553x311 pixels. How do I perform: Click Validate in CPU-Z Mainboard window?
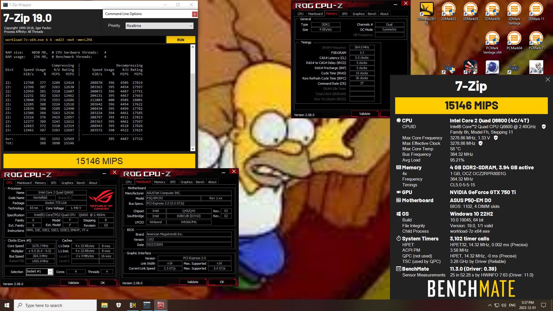tap(193, 282)
